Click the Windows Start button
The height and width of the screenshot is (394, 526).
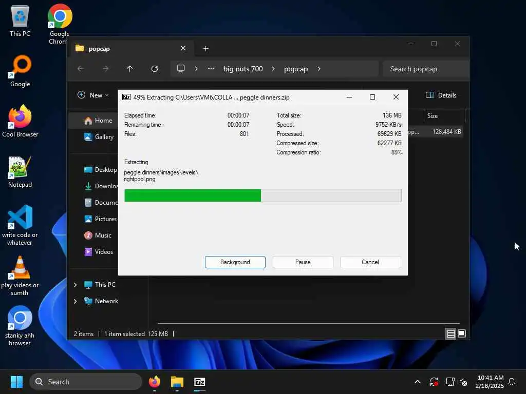pos(16,382)
